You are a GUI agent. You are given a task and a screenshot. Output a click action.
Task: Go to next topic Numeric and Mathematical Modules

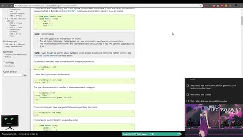point(16,56)
